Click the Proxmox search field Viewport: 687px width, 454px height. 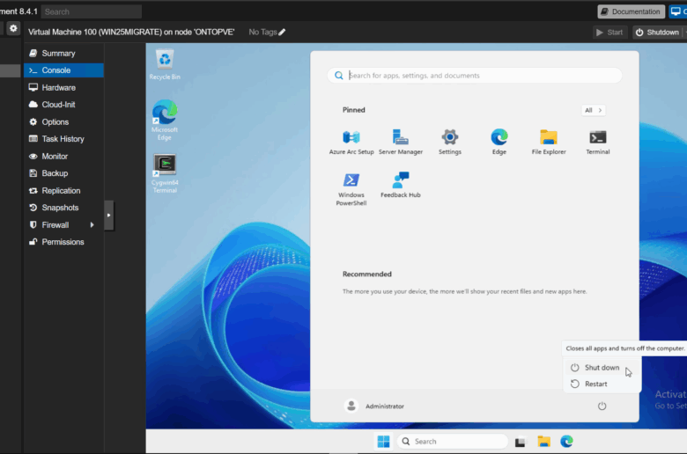tap(91, 11)
